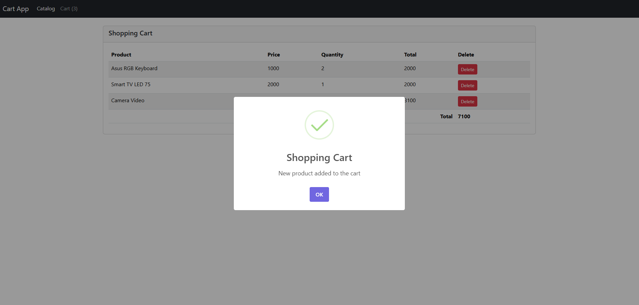The image size is (639, 305).
Task: Click the Camera Video row total 3100
Action: point(411,101)
